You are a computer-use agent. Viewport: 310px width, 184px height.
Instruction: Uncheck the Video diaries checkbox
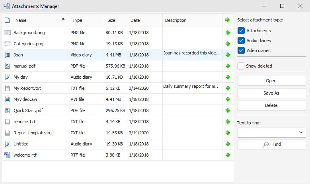pyautogui.click(x=241, y=50)
